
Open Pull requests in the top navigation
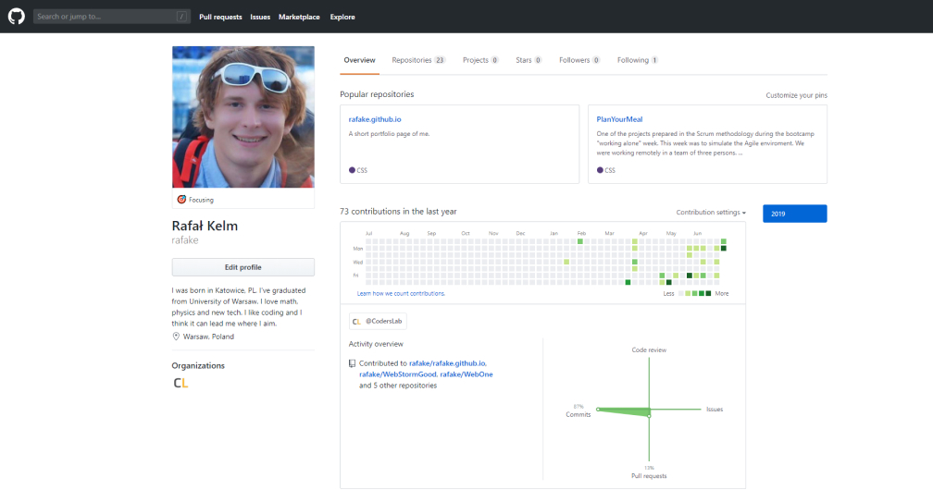point(220,17)
